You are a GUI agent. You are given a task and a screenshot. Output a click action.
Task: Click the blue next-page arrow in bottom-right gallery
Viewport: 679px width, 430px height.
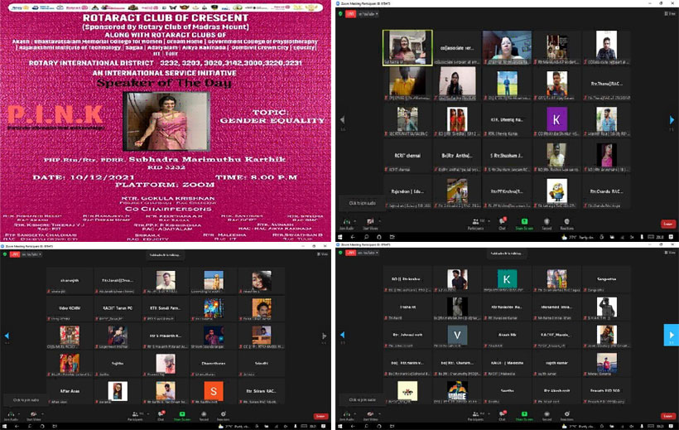(x=671, y=335)
